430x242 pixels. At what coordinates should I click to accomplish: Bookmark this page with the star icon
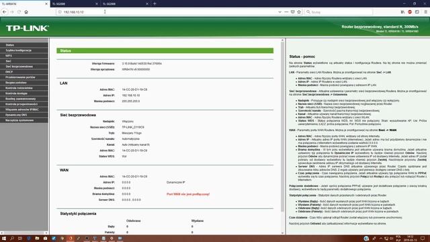299,12
